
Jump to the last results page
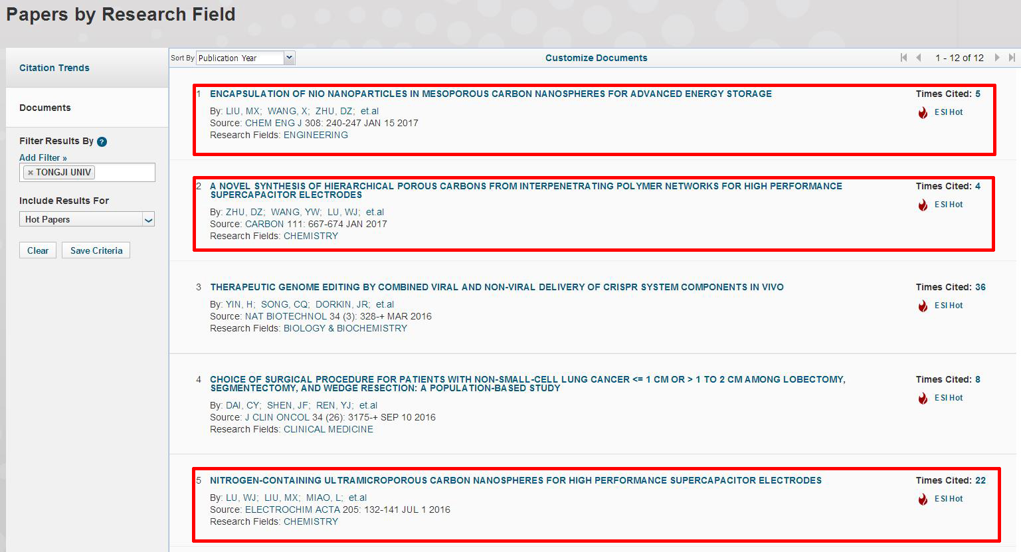click(x=1012, y=58)
